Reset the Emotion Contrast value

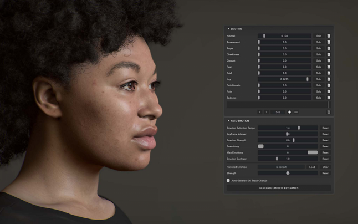(x=325, y=159)
